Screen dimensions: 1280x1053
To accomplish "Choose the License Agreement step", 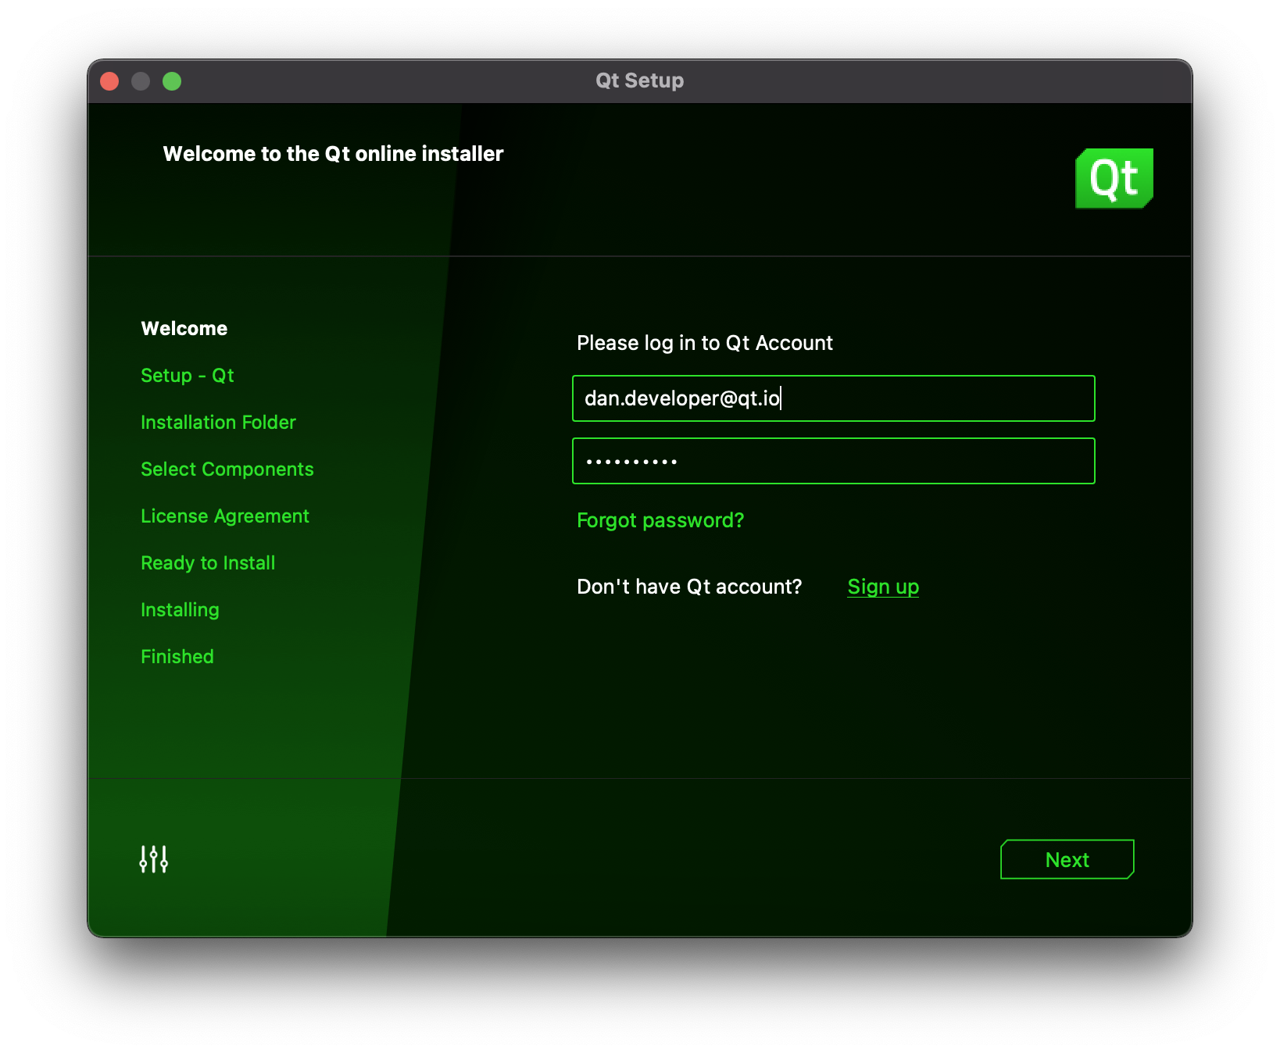I will coord(224,516).
